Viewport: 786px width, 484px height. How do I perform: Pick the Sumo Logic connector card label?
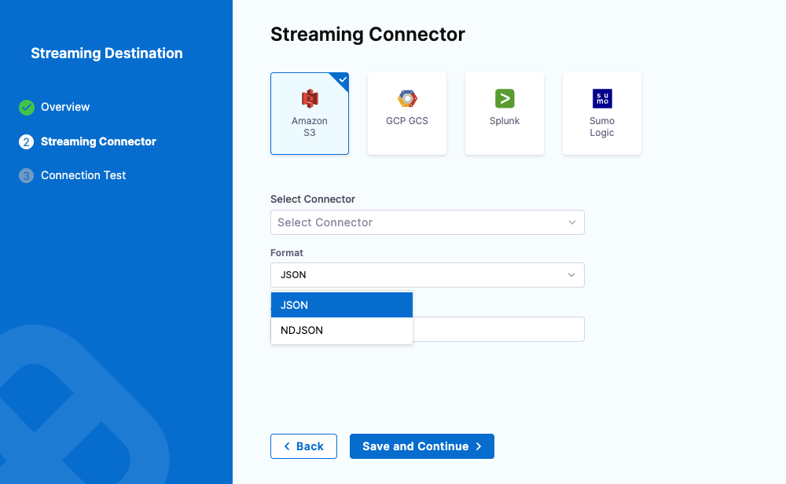point(602,126)
